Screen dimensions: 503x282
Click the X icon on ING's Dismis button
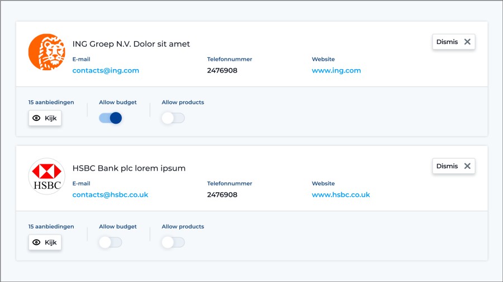point(467,42)
